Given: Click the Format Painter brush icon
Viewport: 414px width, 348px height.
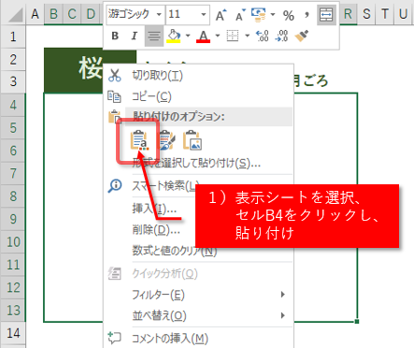Looking at the screenshot, I should pyautogui.click(x=302, y=36).
